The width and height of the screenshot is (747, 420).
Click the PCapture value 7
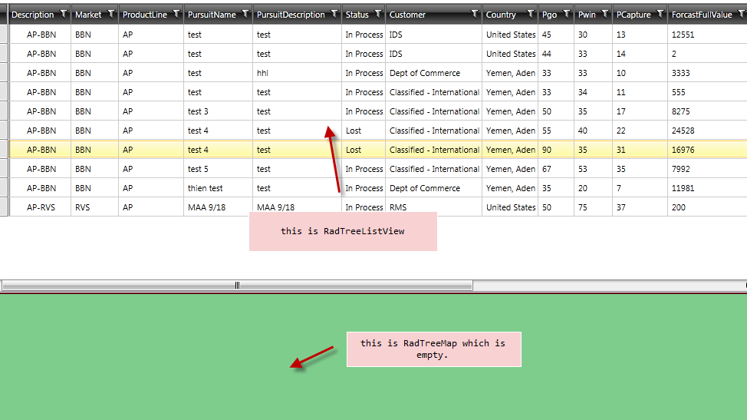click(618, 188)
